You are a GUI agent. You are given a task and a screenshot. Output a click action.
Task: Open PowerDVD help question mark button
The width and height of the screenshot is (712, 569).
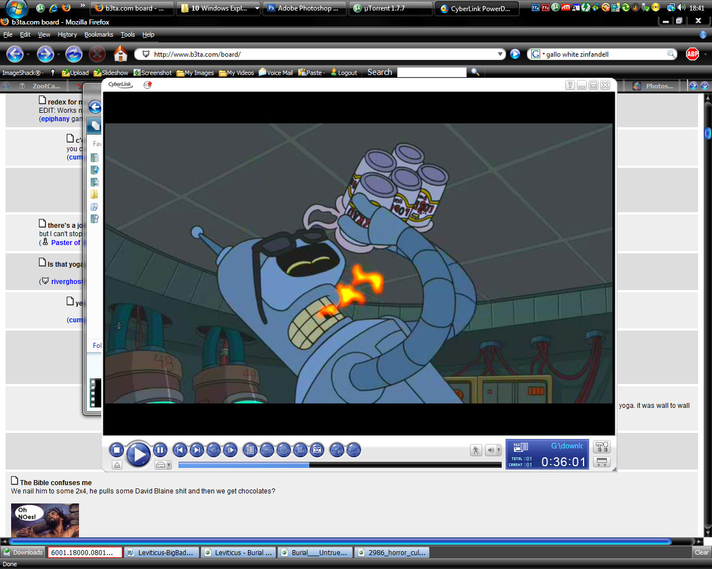(x=570, y=85)
